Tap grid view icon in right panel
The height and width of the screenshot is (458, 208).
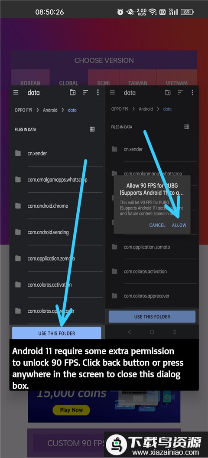click(x=187, y=127)
